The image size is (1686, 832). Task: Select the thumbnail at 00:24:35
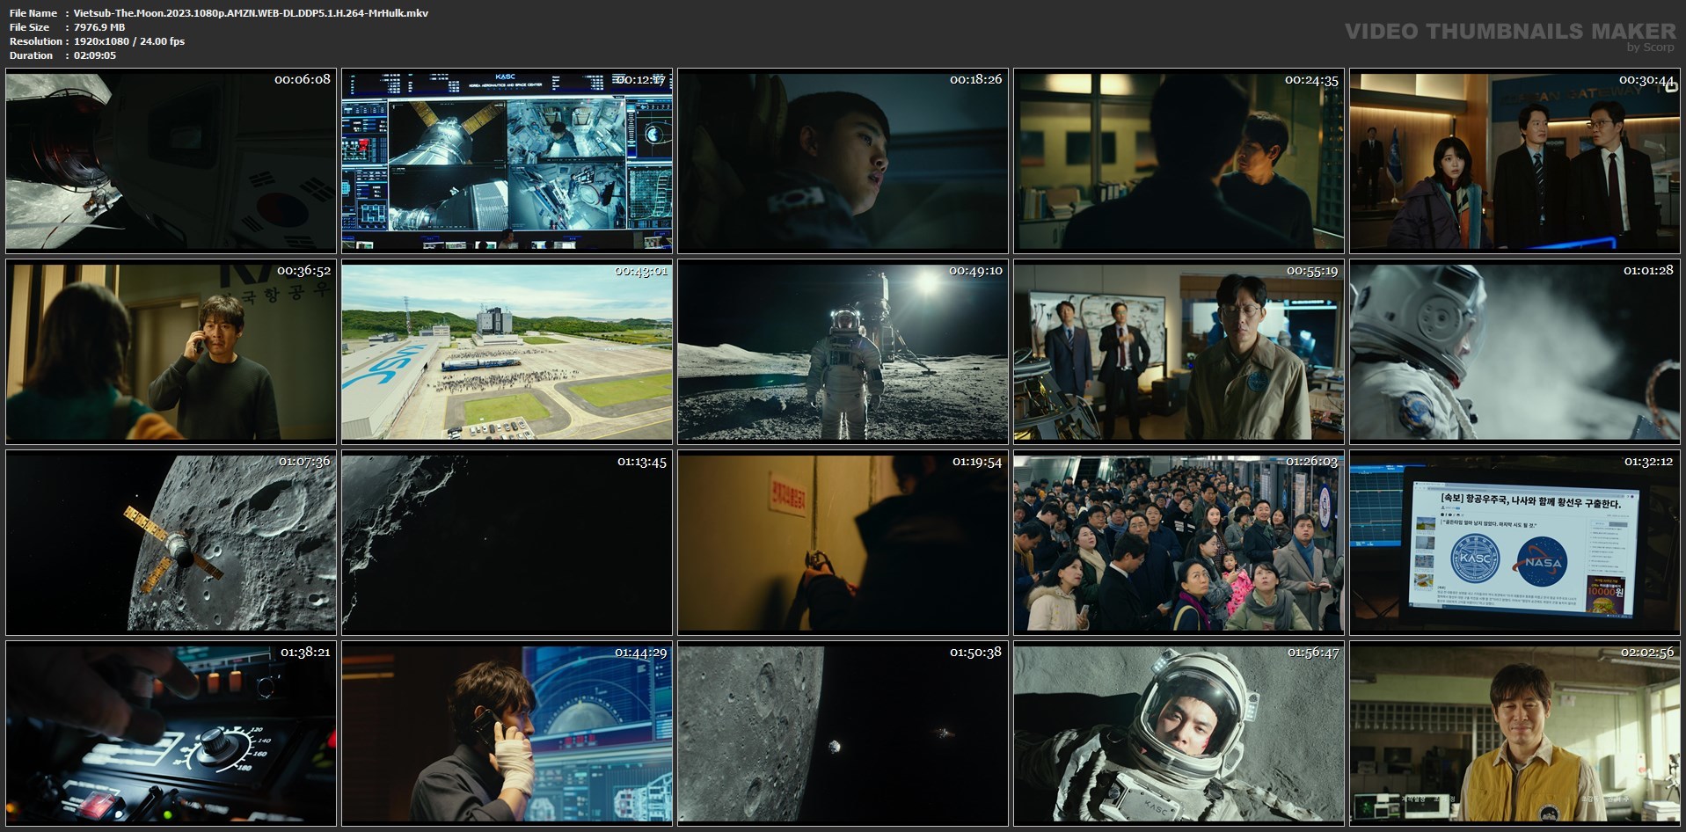click(x=1179, y=160)
